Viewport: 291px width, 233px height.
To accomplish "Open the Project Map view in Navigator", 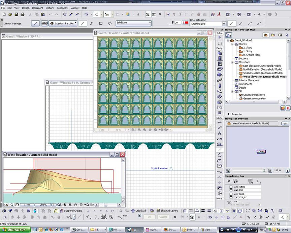I will [266, 35].
